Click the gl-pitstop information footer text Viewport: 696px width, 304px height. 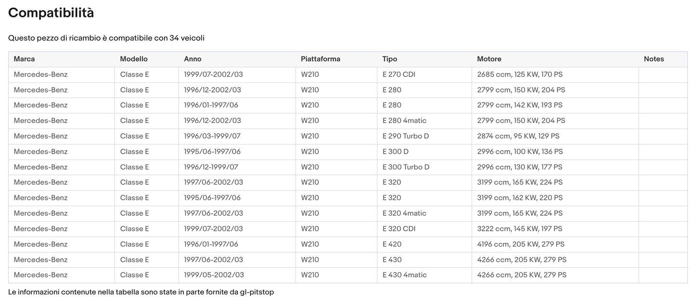click(x=141, y=292)
